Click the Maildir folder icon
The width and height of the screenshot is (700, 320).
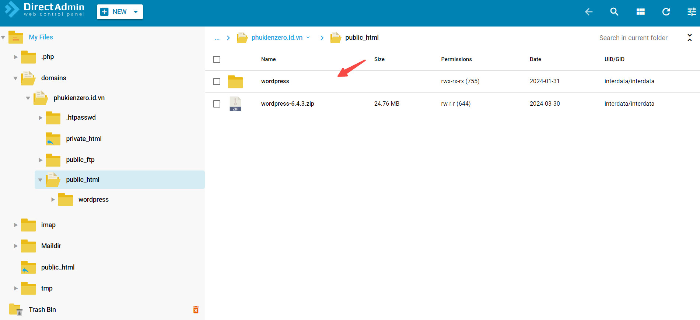click(x=28, y=246)
